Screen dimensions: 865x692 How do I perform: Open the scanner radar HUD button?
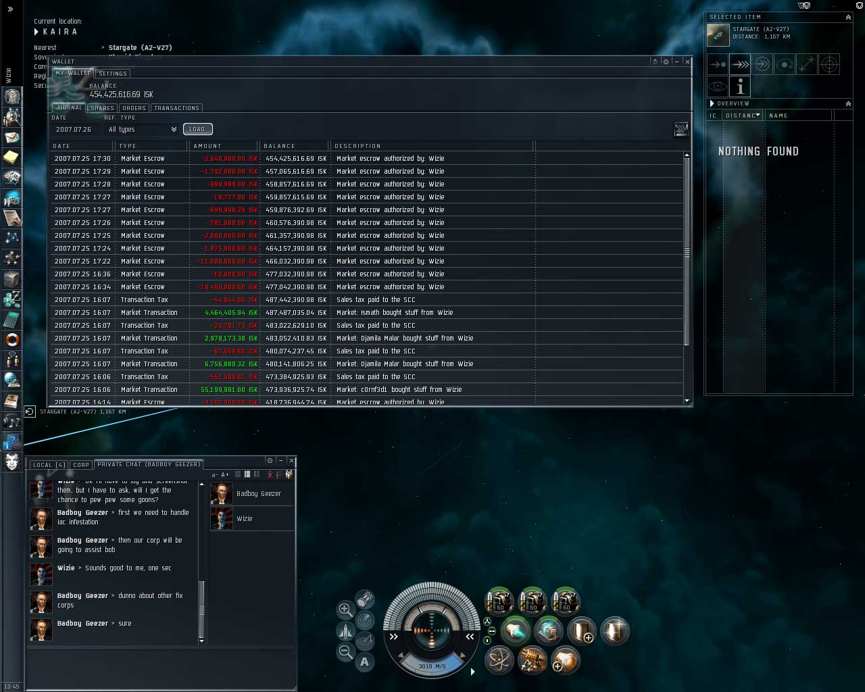tap(364, 620)
